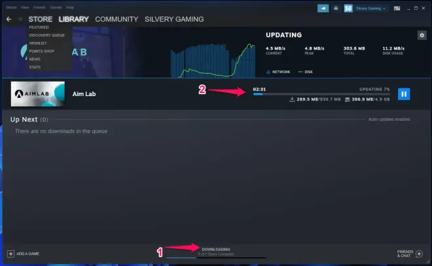The width and height of the screenshot is (432, 266).
Task: Click the Downloading status at bottom
Action: (216, 250)
